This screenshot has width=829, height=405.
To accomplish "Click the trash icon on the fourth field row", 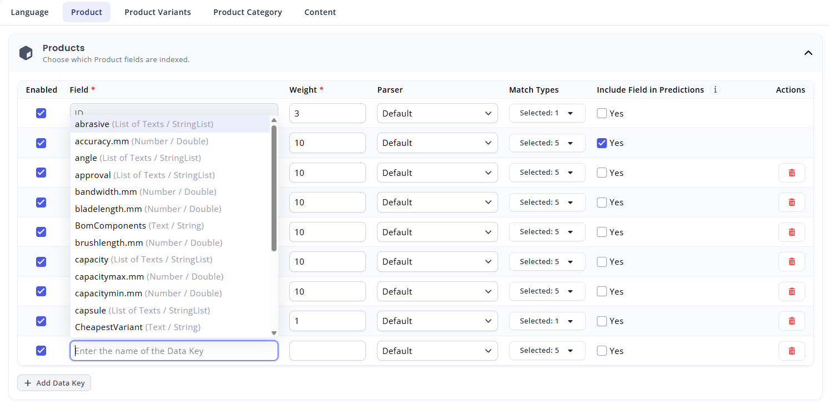I will (x=791, y=202).
